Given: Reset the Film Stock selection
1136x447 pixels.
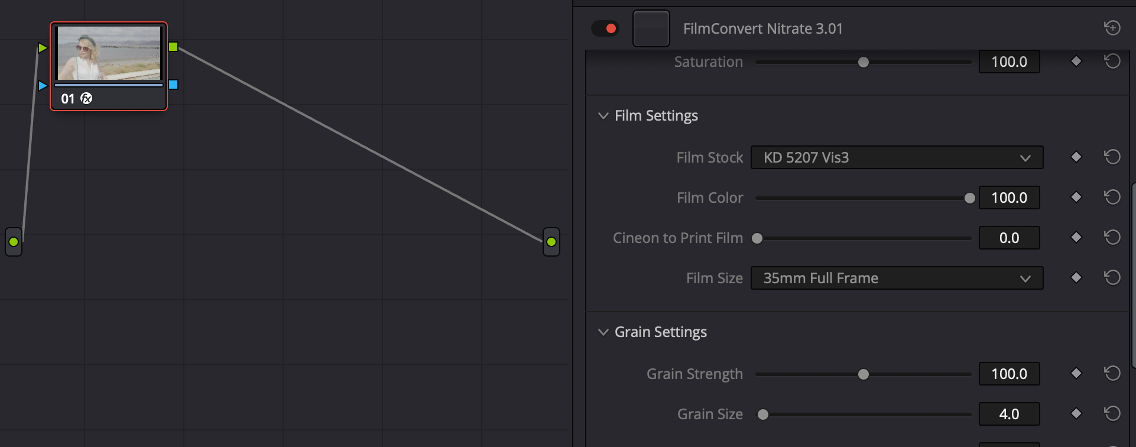Looking at the screenshot, I should 1112,157.
